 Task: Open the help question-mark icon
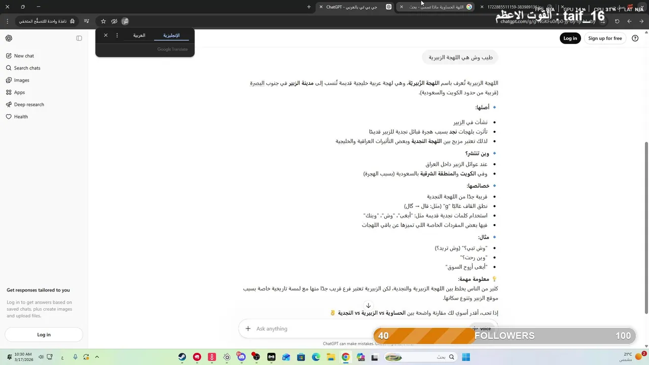tap(635, 39)
